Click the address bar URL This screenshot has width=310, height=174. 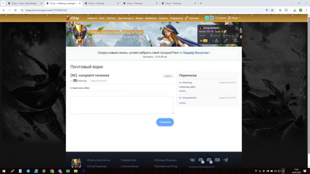click(x=46, y=10)
